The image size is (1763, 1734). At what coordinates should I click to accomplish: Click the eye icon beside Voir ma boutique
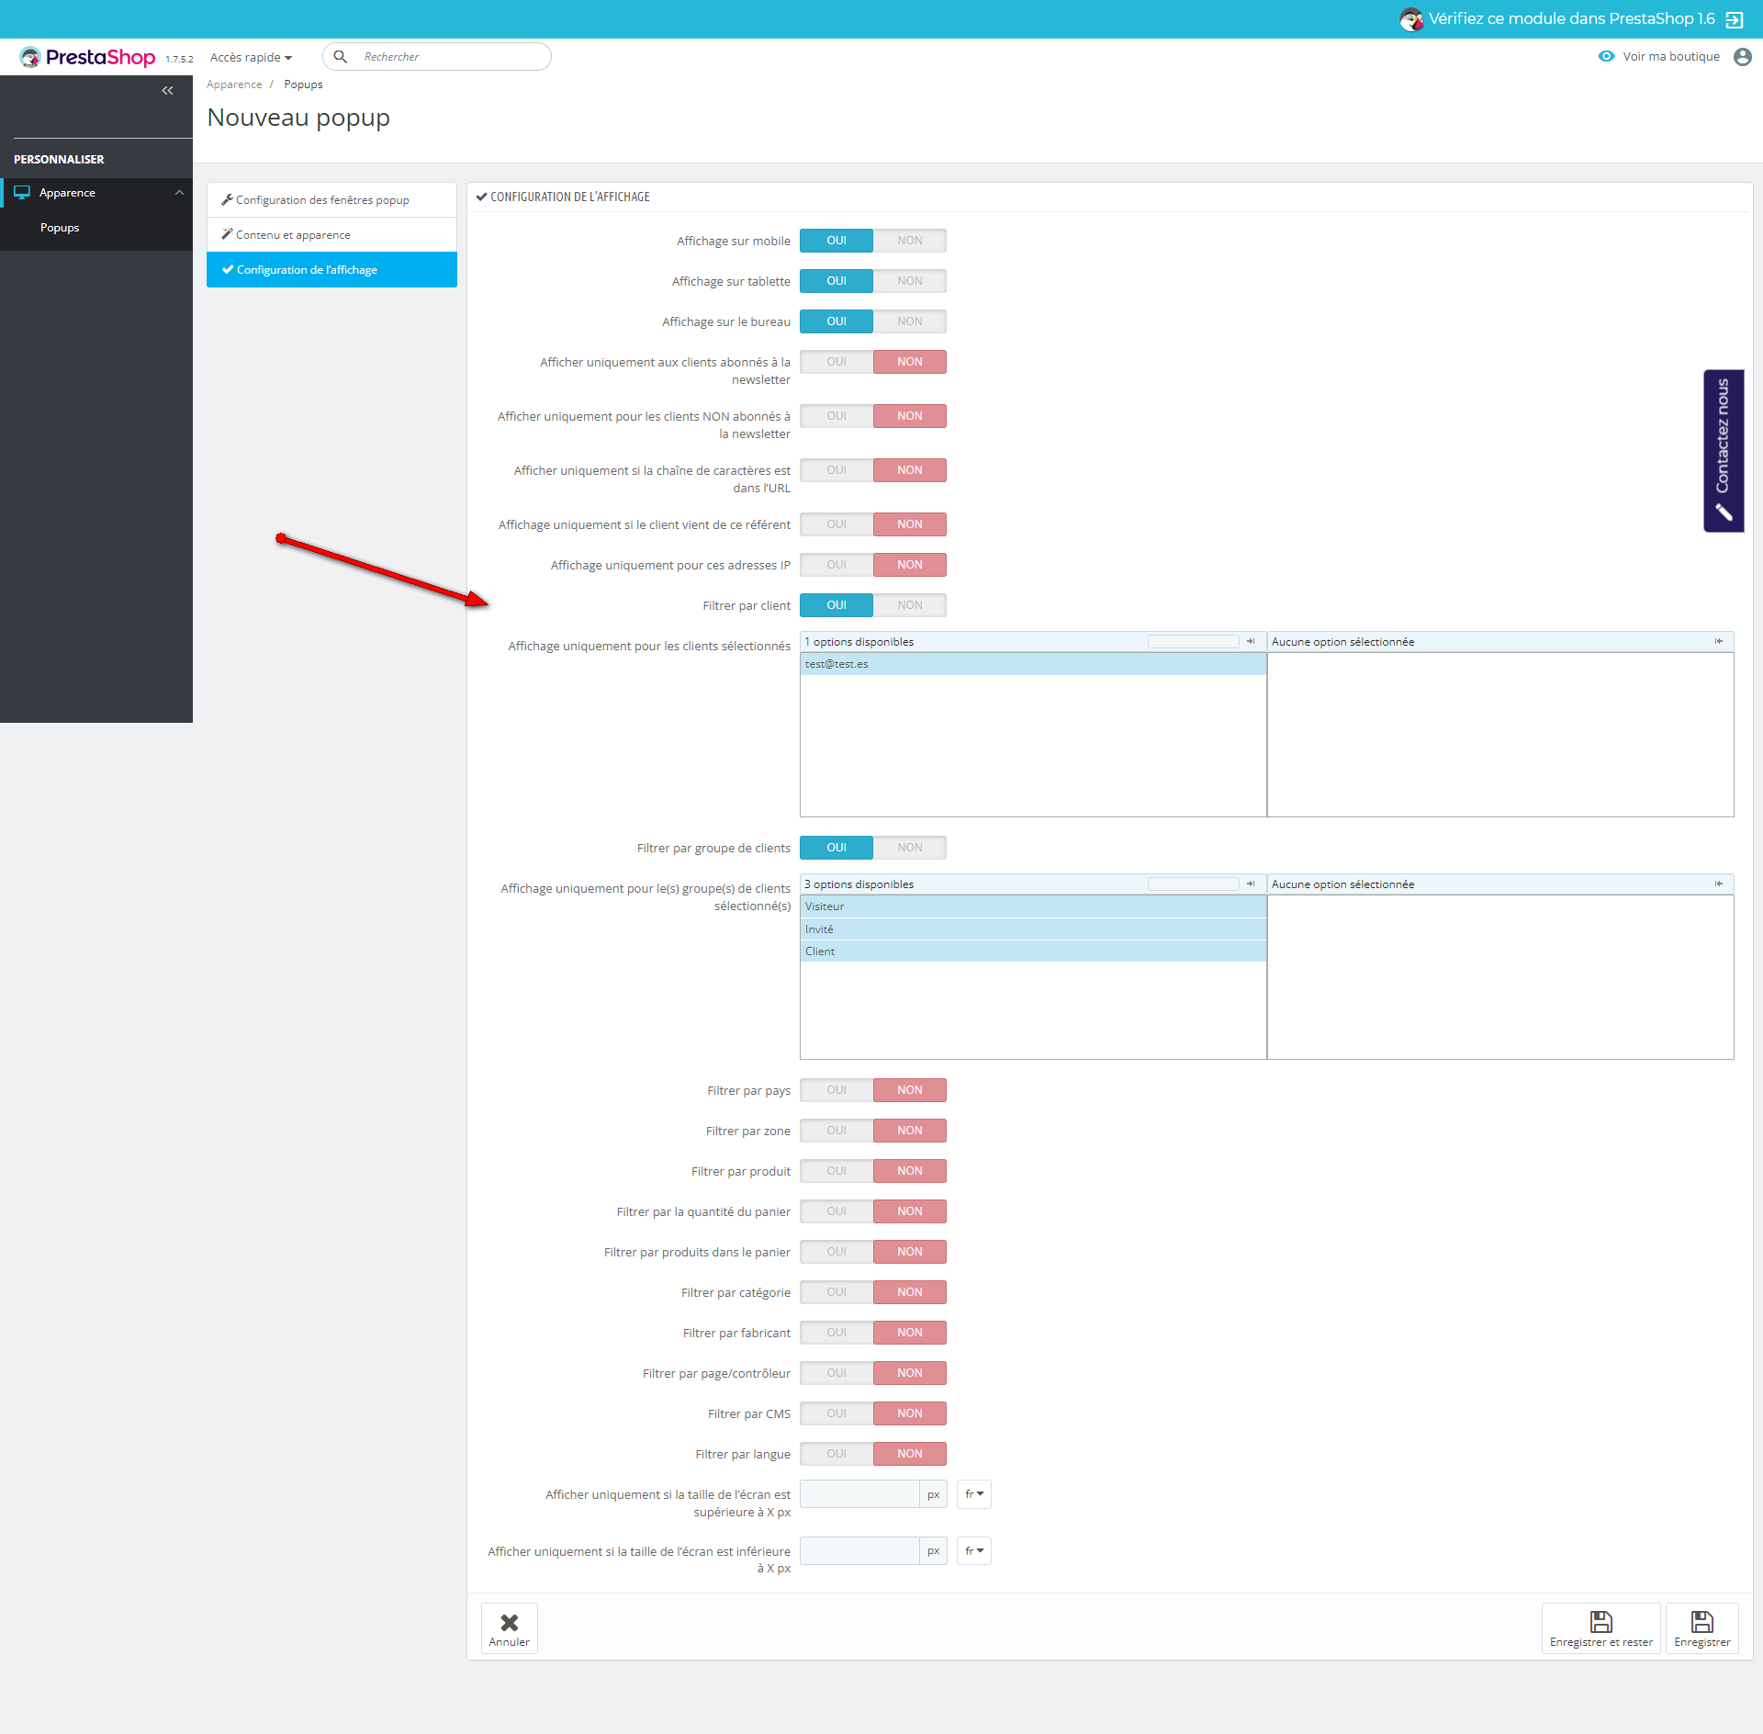1606,57
